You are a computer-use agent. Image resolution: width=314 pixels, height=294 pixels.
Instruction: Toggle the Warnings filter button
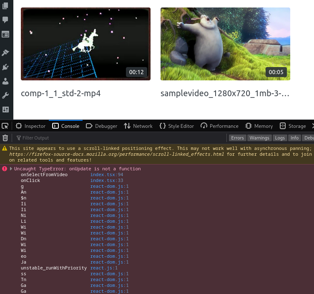[259, 138]
